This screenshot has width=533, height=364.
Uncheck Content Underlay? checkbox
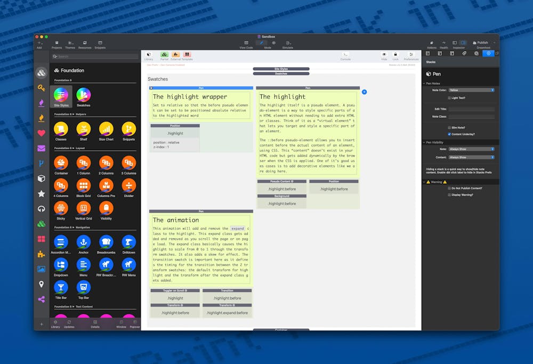pyautogui.click(x=449, y=134)
